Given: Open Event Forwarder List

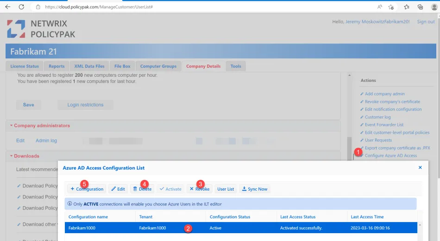Looking at the screenshot, I should click(384, 125).
